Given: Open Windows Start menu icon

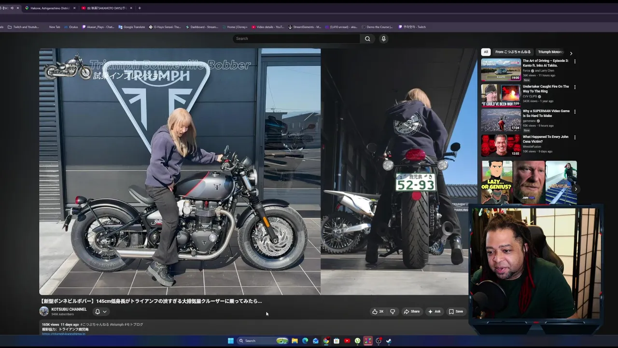Looking at the screenshot, I should (x=231, y=341).
